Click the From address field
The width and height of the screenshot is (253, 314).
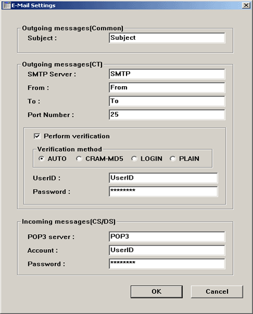pos(167,87)
